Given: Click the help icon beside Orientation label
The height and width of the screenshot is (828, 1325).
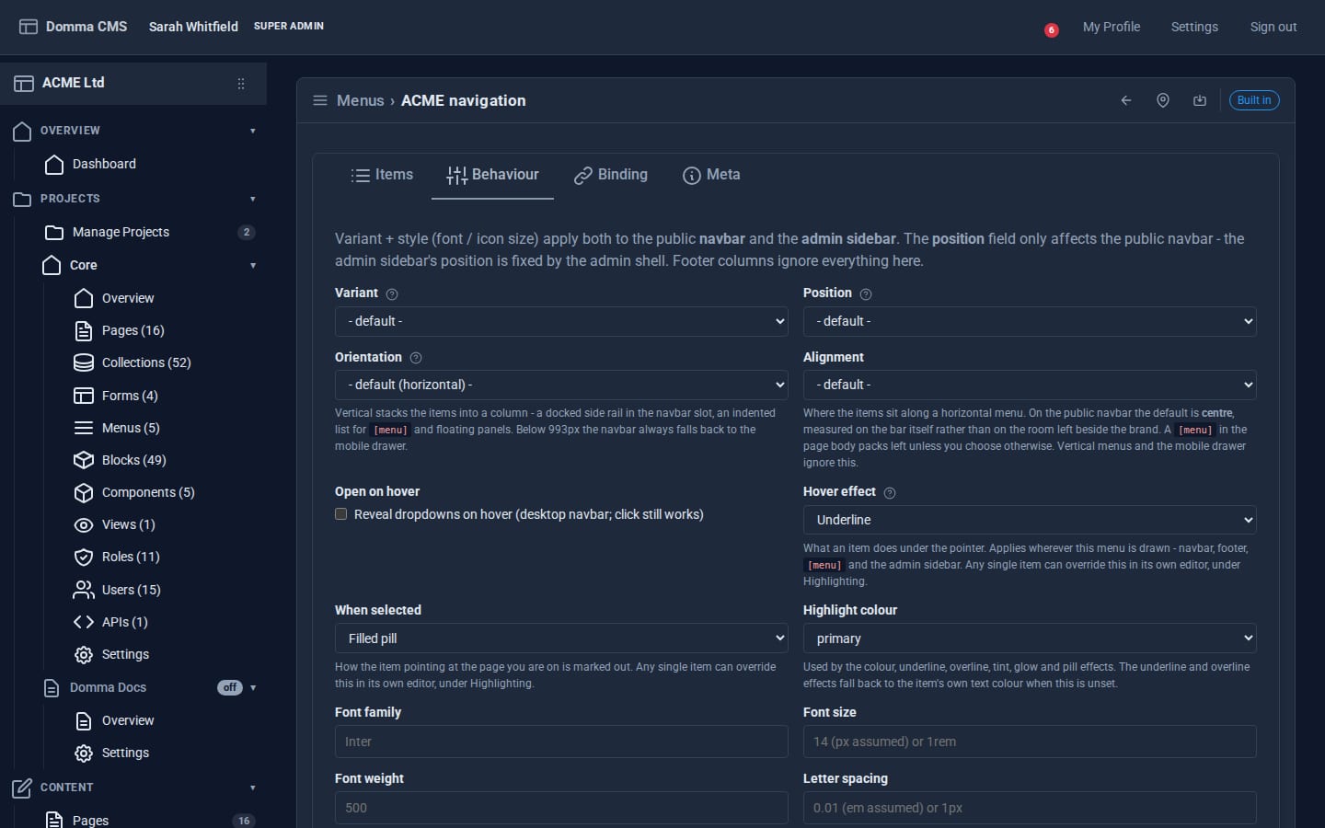Looking at the screenshot, I should [x=416, y=358].
